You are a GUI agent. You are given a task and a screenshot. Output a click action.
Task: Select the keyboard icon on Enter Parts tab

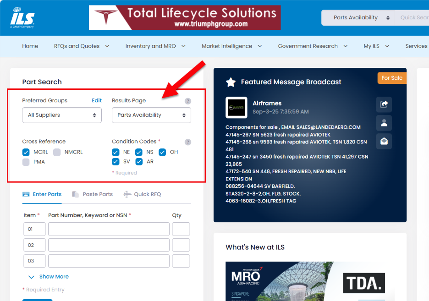(x=26, y=194)
